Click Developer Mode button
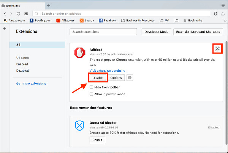The width and height of the screenshot is (228, 153). click(x=157, y=32)
